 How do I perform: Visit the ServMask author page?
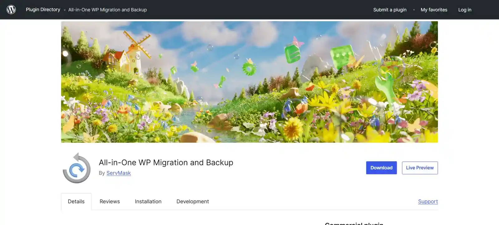point(119,173)
